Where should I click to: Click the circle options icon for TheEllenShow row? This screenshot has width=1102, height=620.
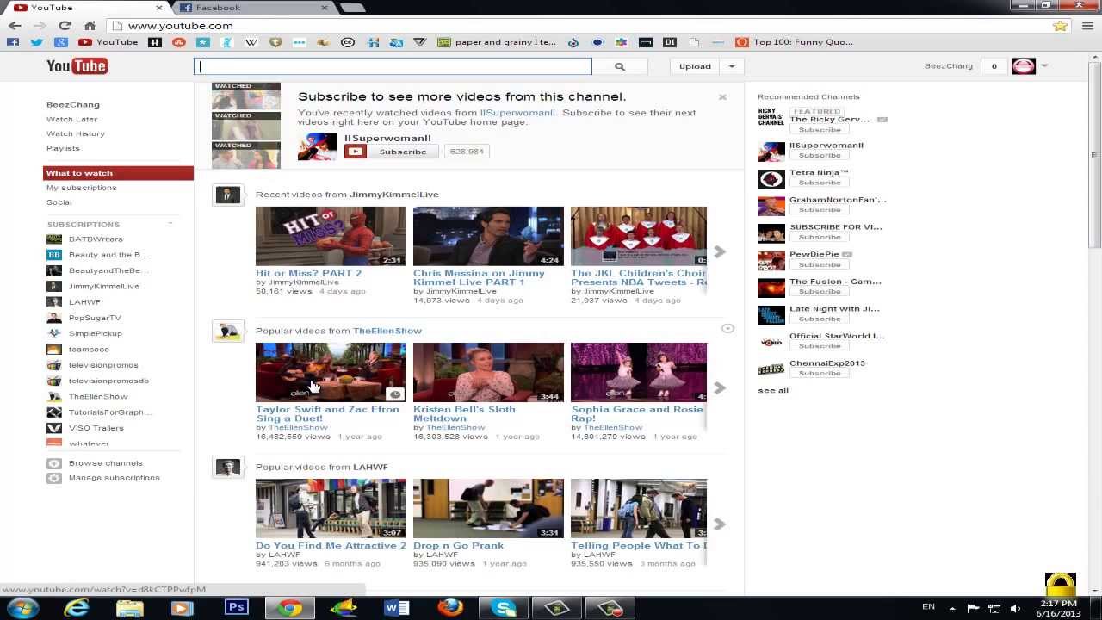(727, 329)
